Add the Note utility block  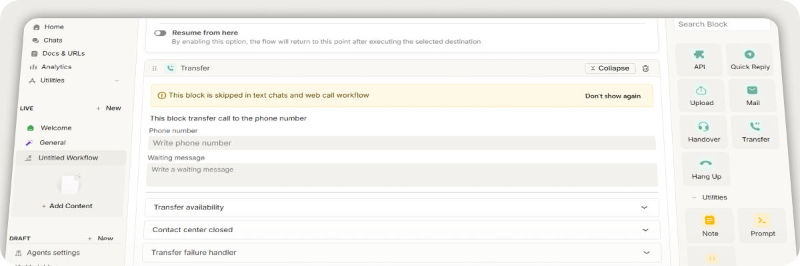(x=709, y=225)
